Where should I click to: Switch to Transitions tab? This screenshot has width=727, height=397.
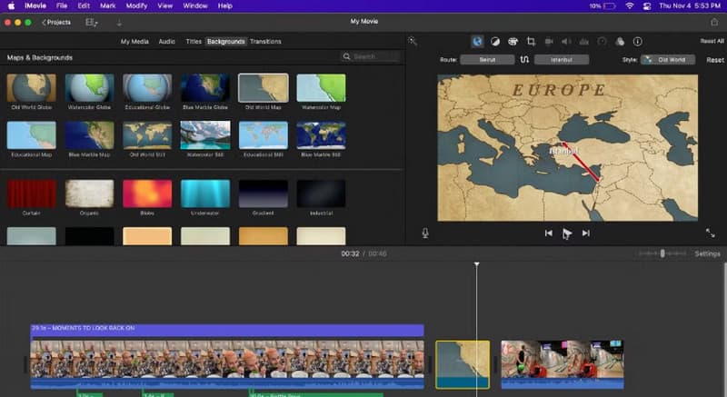point(265,42)
